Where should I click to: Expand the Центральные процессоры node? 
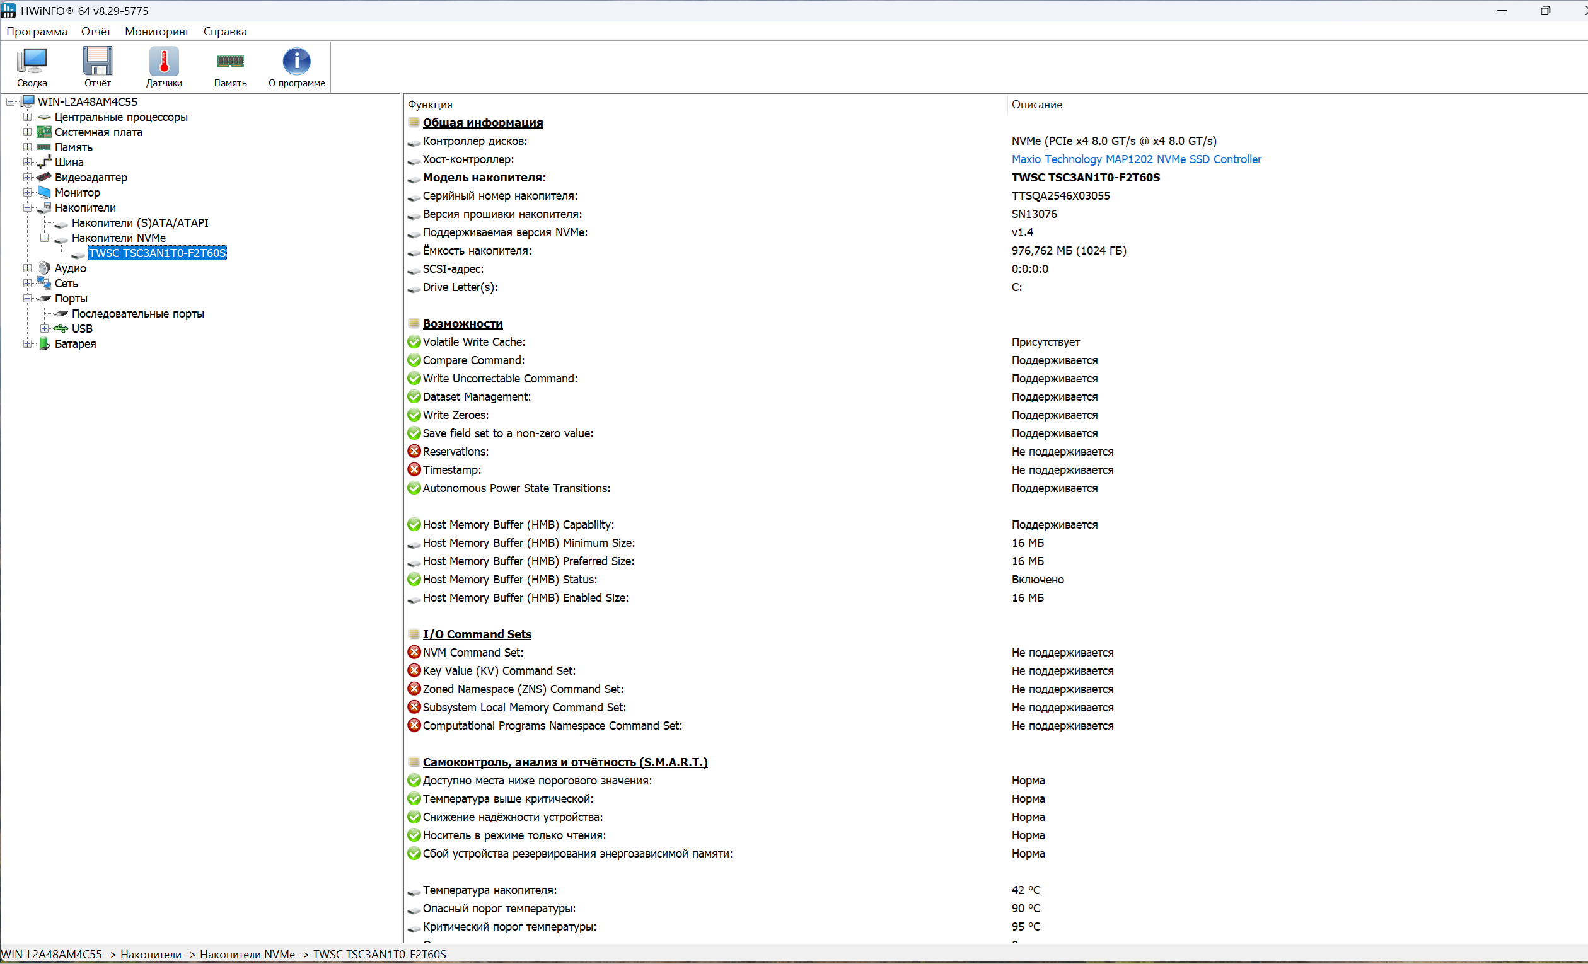[x=27, y=117]
